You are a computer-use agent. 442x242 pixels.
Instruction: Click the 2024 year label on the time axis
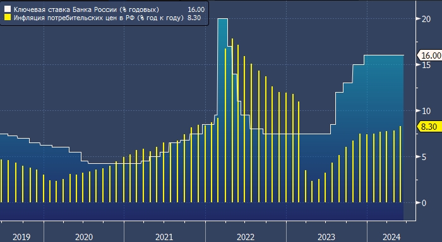(x=391, y=237)
